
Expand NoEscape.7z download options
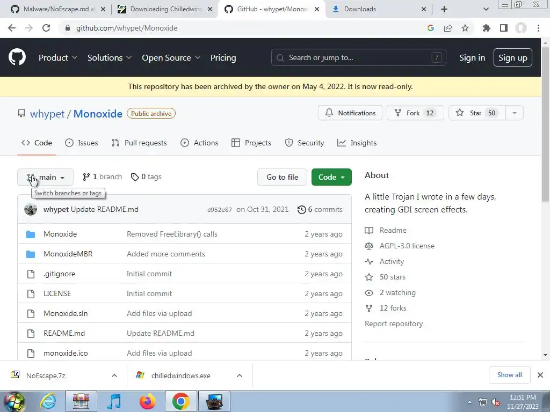pos(114,376)
